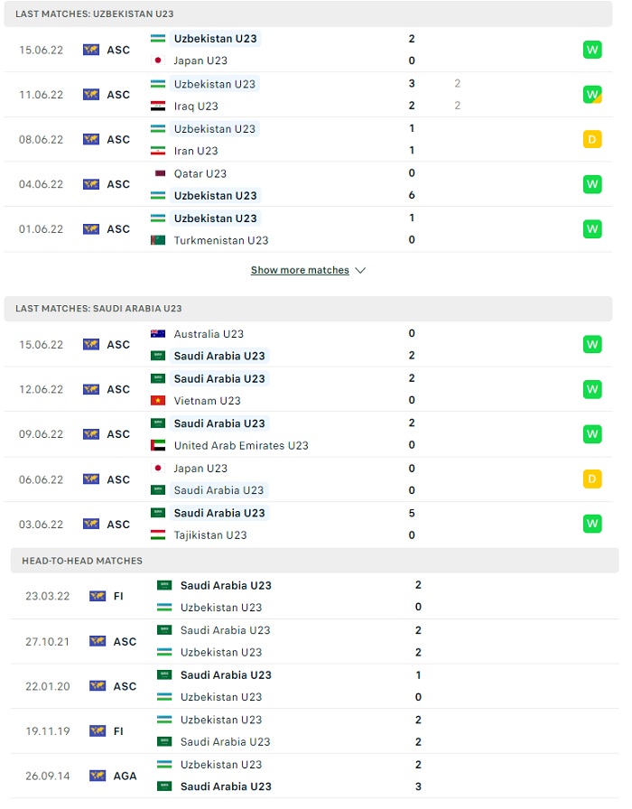Screen dimensions: 632x809
Task: Click the Qatar U23 flag icon
Action: point(160,173)
